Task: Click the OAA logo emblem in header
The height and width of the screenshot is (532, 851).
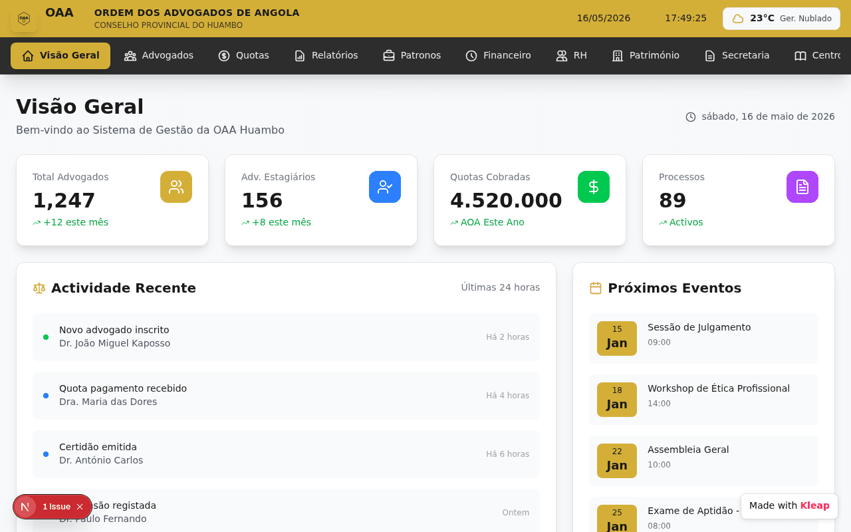Action: 24,19
